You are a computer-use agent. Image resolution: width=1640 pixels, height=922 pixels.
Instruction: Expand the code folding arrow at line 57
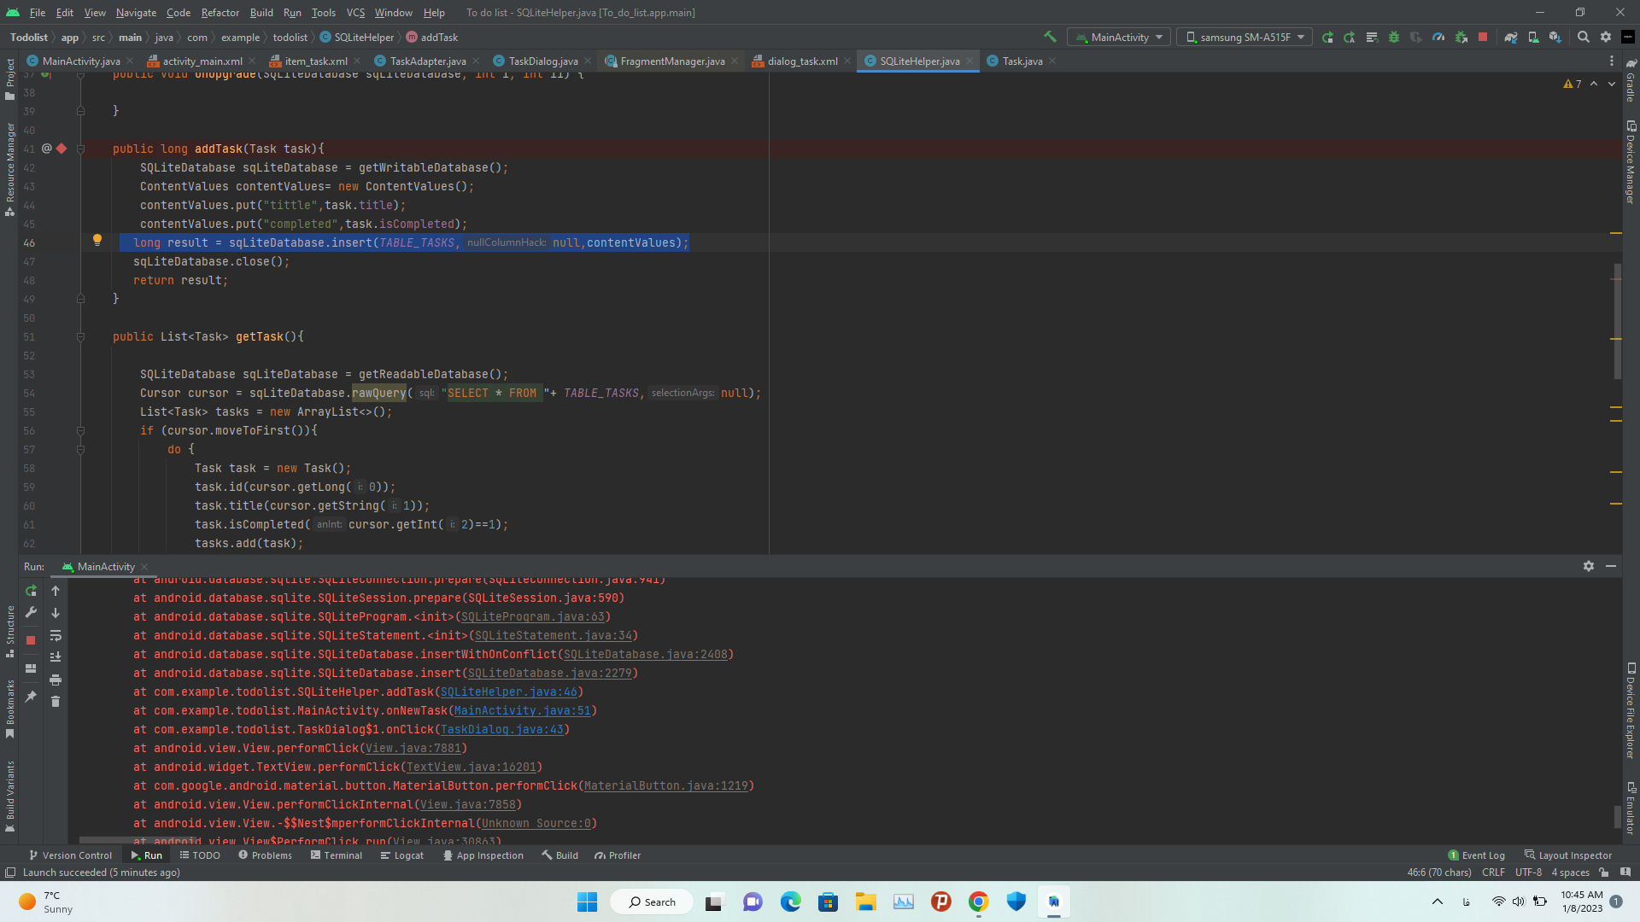click(79, 449)
